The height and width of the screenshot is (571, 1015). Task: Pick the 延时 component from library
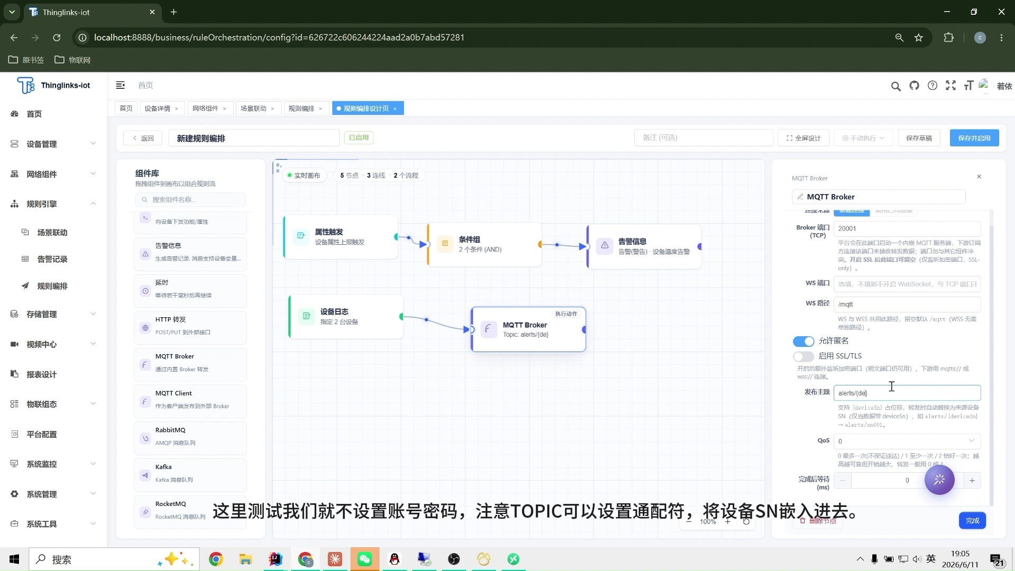[x=190, y=291]
